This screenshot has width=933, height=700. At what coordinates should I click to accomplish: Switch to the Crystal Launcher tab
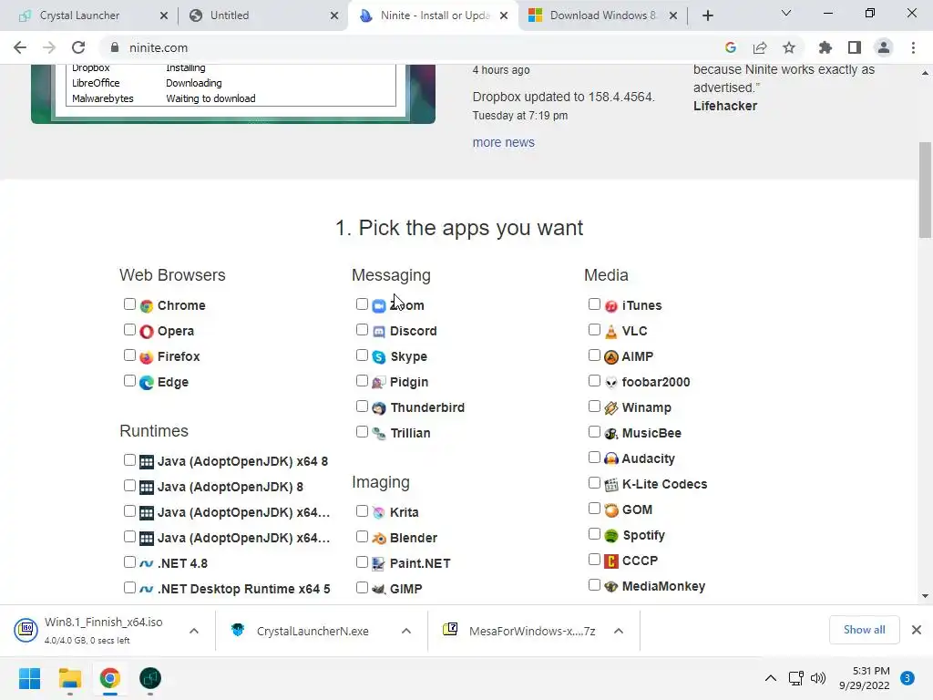pyautogui.click(x=80, y=15)
